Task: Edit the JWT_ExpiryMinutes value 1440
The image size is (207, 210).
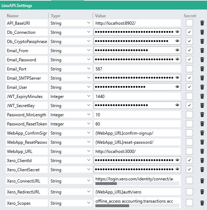Action: (137, 96)
